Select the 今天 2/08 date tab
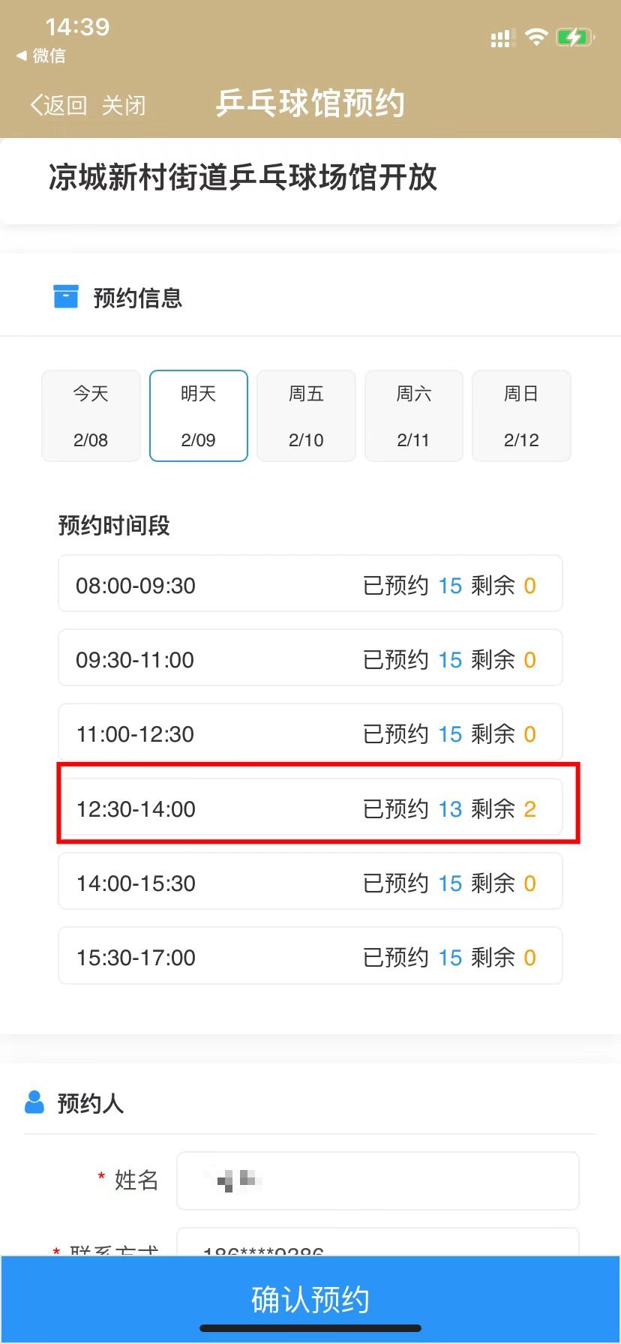Image resolution: width=621 pixels, height=1344 pixels. pyautogui.click(x=91, y=415)
